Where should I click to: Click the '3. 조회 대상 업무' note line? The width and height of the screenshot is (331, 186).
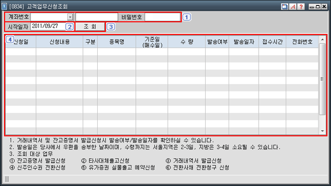click(31, 154)
